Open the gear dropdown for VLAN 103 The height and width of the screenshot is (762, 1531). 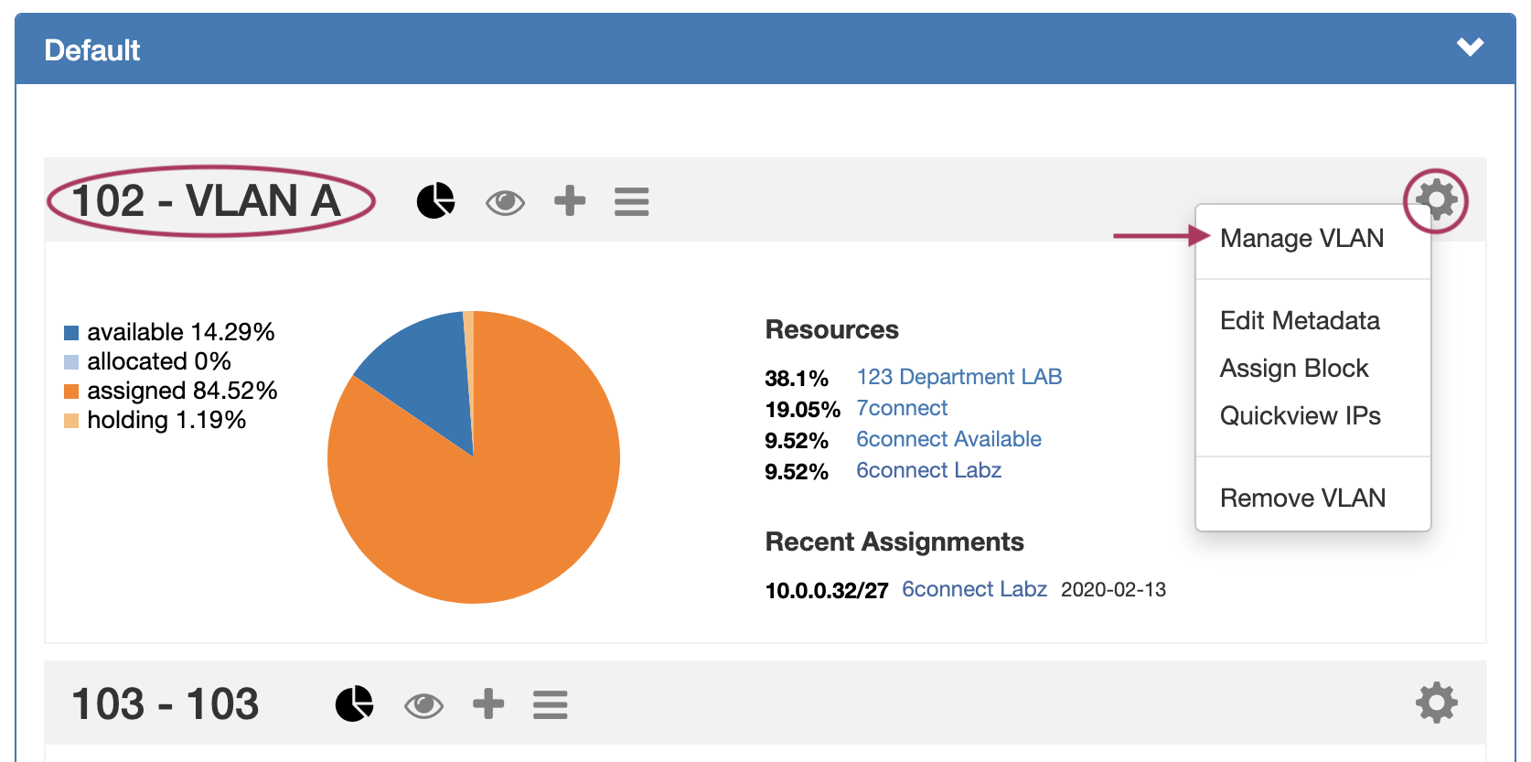1436,703
